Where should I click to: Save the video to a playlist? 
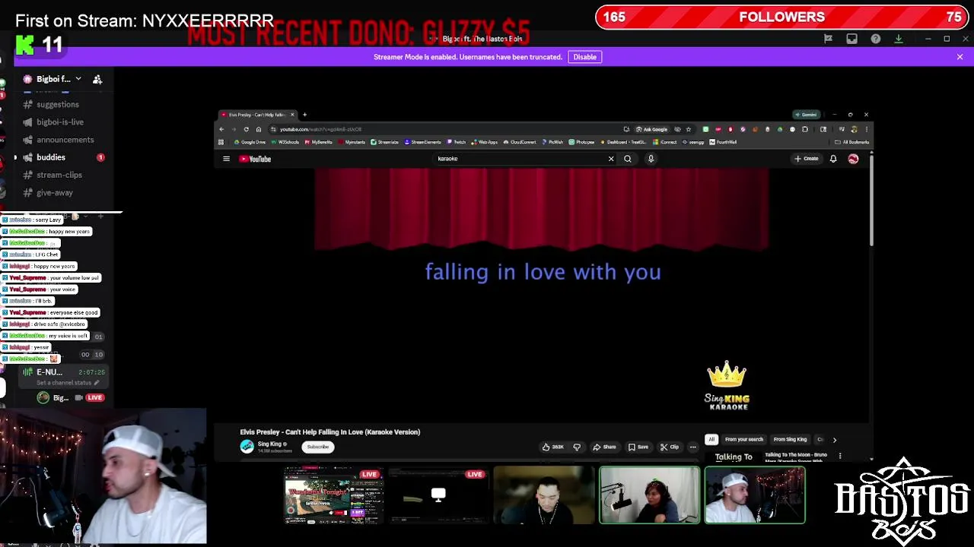638,447
